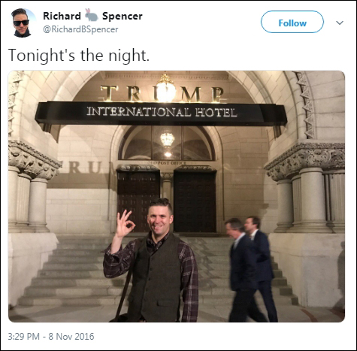Screen dimensions: 357x351
Task: Click the glowing chandelier above the doors
Action: point(168,140)
